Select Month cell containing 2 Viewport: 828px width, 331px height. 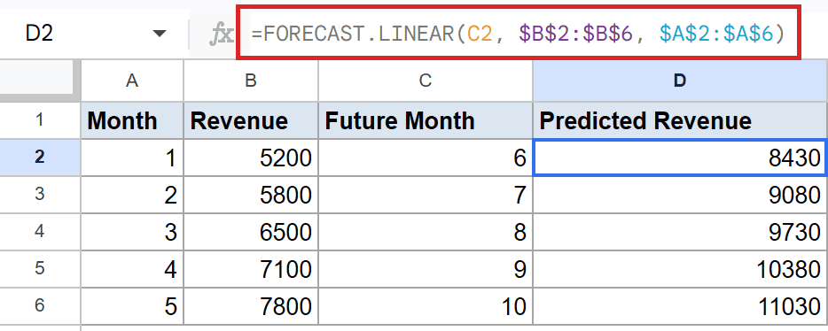[x=132, y=195]
